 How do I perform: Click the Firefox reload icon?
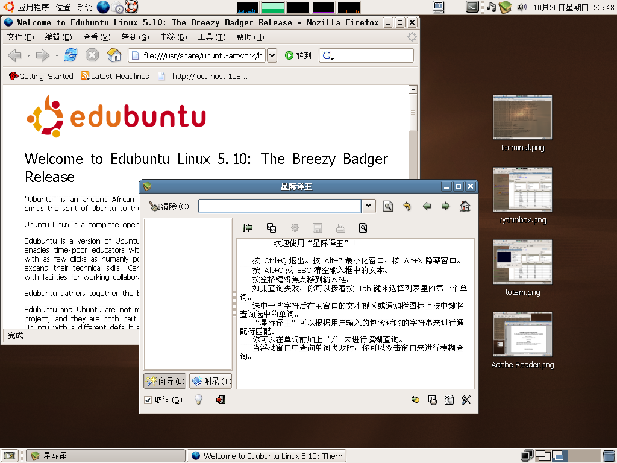70,55
